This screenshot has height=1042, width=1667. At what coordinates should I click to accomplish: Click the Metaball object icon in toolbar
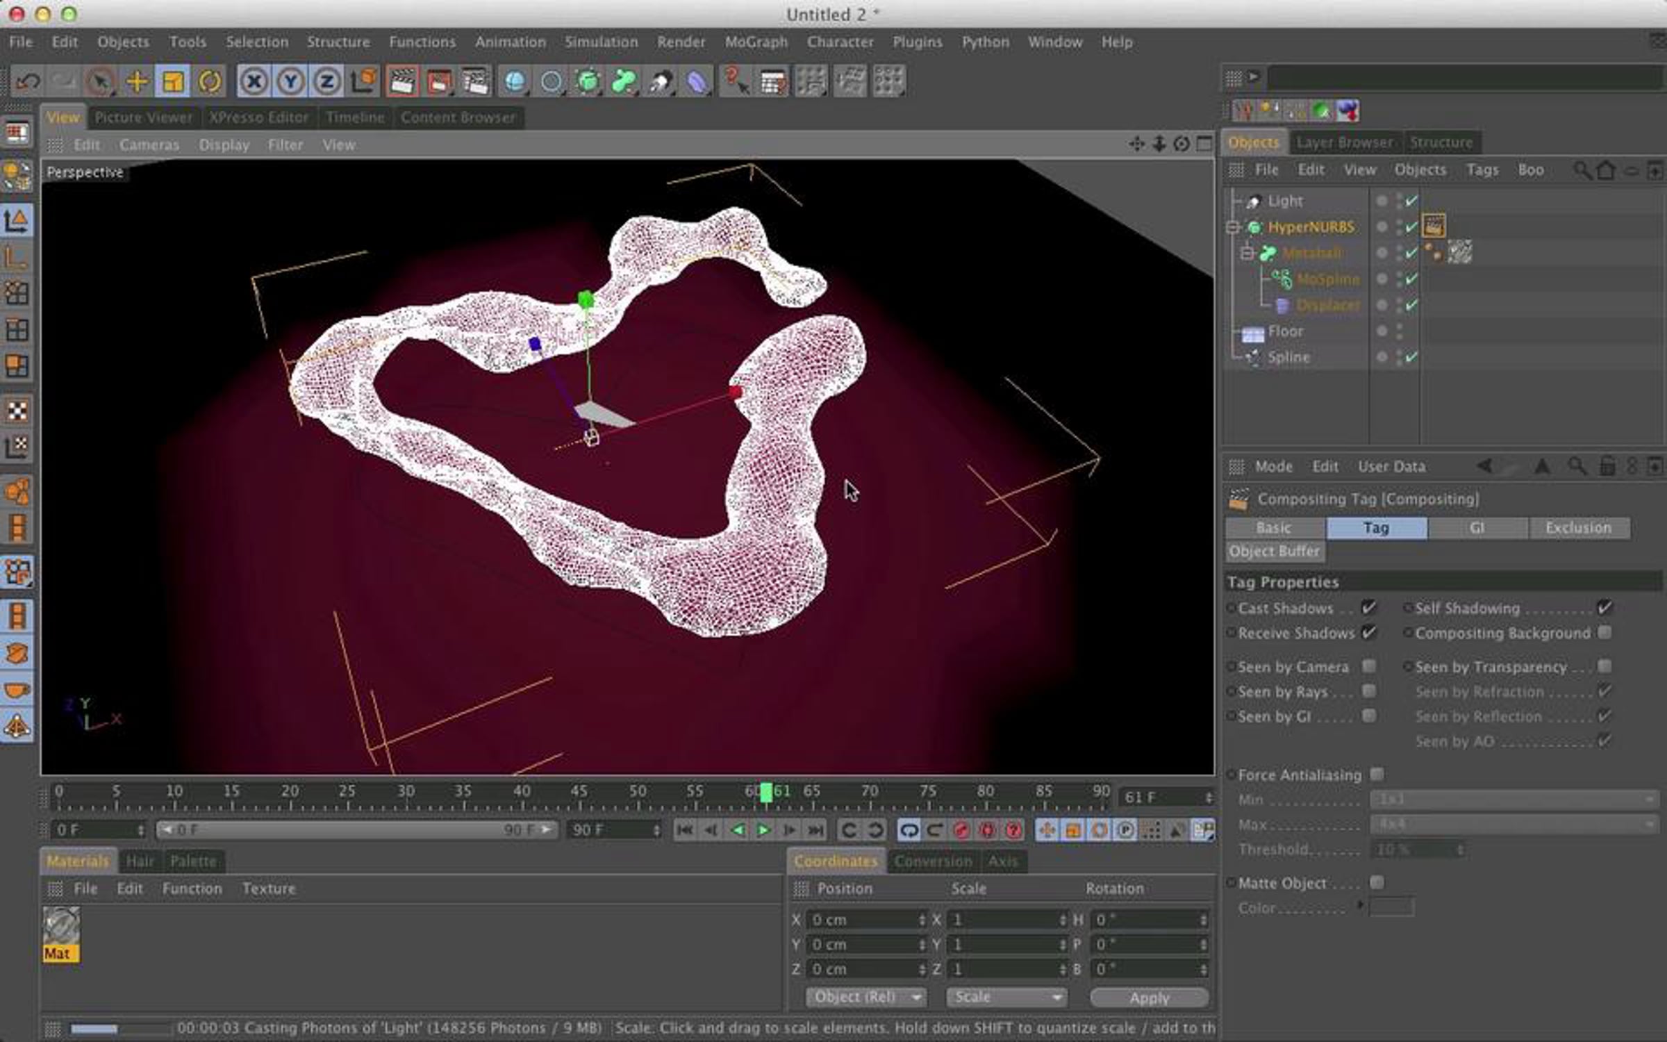tap(623, 81)
